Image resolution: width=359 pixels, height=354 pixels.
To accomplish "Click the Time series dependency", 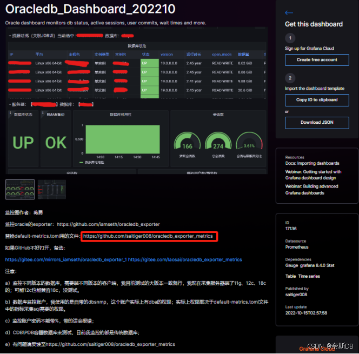I will 309,276.
